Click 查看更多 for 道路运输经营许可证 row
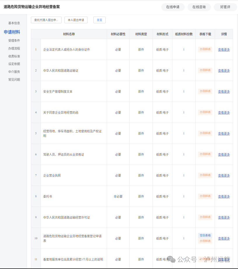The width and height of the screenshot is (238, 269). (224, 217)
